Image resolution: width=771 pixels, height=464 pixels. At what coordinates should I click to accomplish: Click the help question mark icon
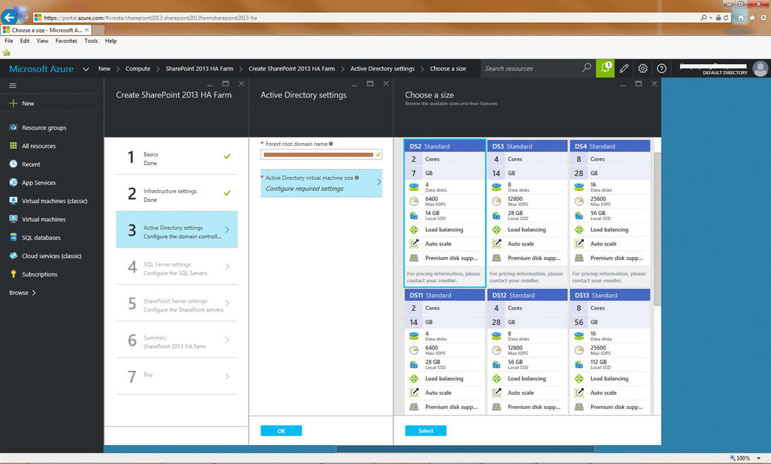point(662,68)
